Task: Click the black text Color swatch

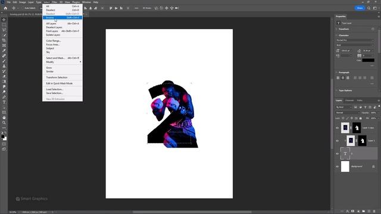Action: click(x=368, y=60)
